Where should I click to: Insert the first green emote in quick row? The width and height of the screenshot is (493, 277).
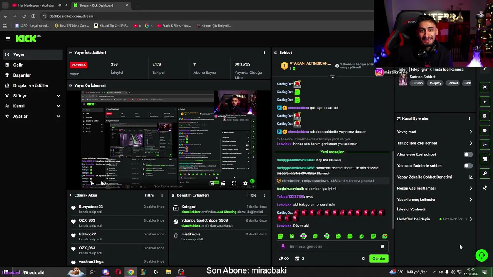click(280, 236)
